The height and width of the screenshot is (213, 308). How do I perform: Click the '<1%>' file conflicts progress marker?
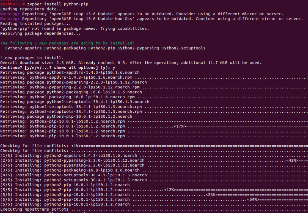76,146
